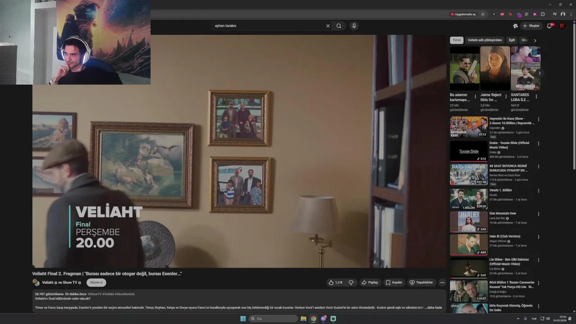This screenshot has width=576, height=324.
Task: Open XANTARES LOBA İLE short thumbnail
Action: pyautogui.click(x=525, y=68)
